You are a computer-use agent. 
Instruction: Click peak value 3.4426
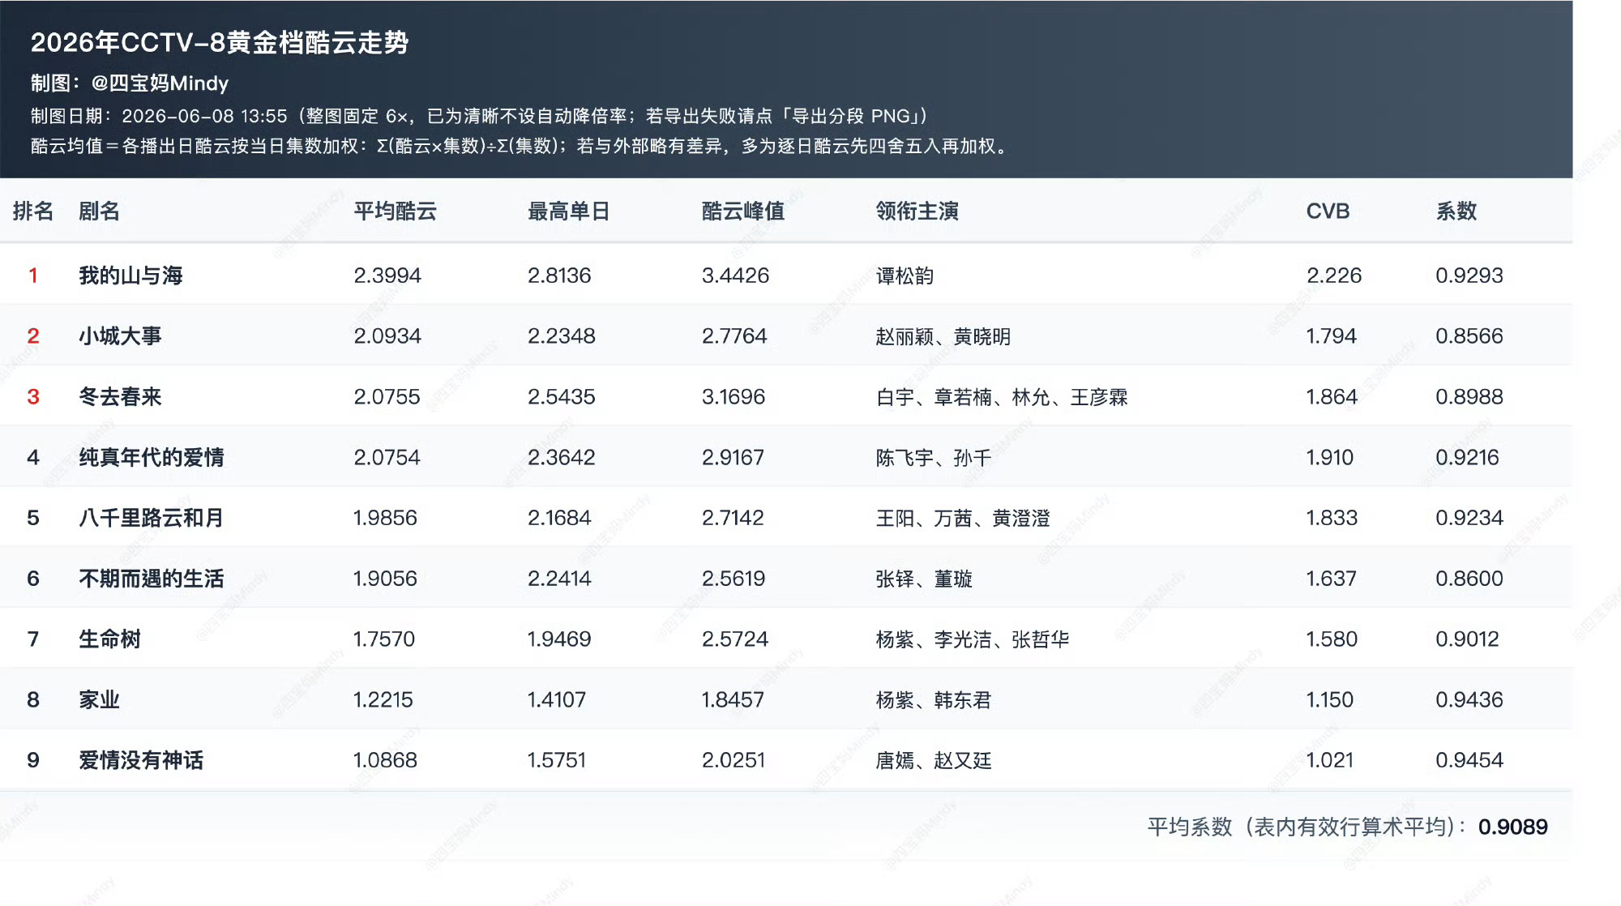(735, 276)
